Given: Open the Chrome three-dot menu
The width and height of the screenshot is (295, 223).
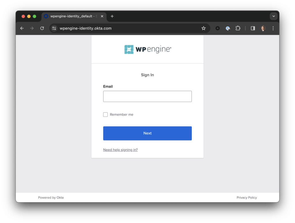Looking at the screenshot, I should 273,28.
